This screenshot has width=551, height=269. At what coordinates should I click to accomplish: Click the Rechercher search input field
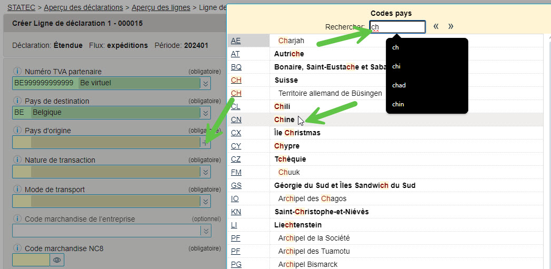(x=398, y=27)
